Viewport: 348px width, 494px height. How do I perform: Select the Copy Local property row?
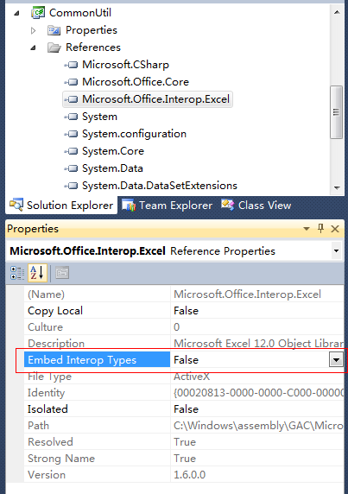click(184, 311)
